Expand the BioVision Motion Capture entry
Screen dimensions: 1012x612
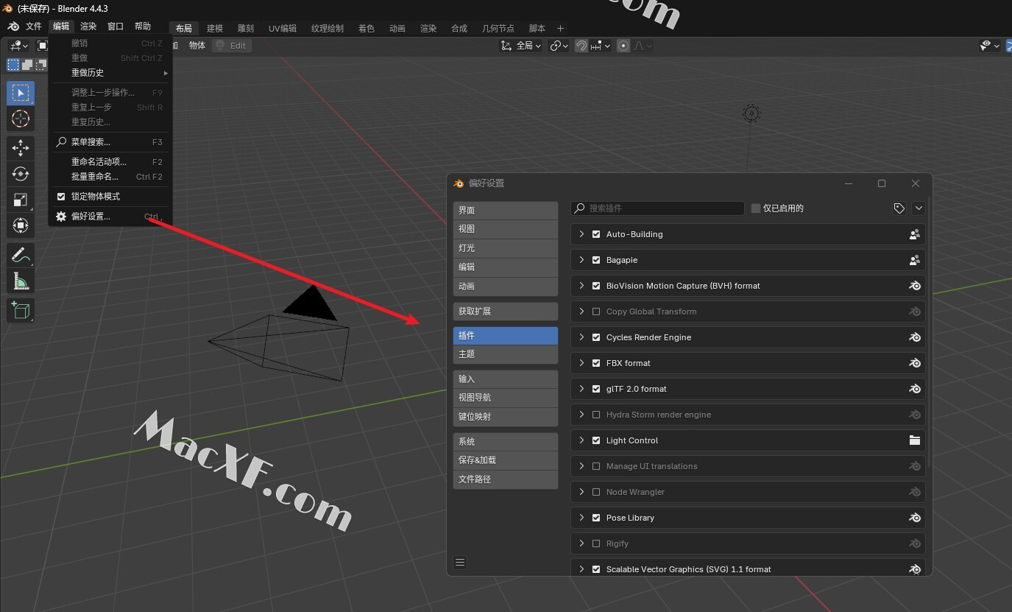tap(581, 286)
